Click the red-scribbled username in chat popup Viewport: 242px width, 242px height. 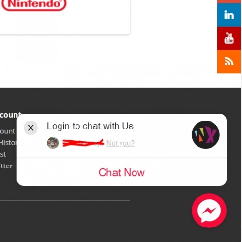83,143
